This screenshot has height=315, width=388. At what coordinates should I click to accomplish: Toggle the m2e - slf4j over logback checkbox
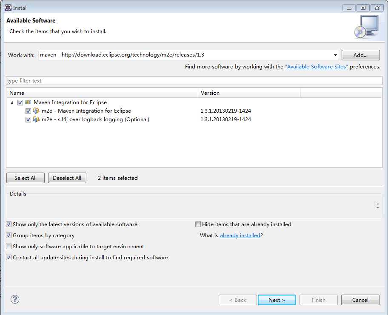28,120
